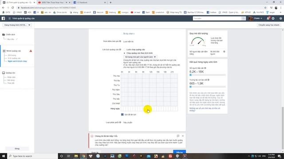The image size is (284, 159).
Task: Open the settings gear in the Ads Manager header
Action: (x=273, y=19)
